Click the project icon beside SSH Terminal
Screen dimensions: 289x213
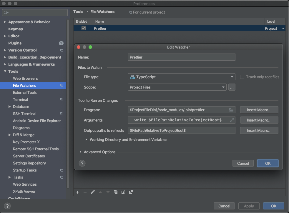62,114
